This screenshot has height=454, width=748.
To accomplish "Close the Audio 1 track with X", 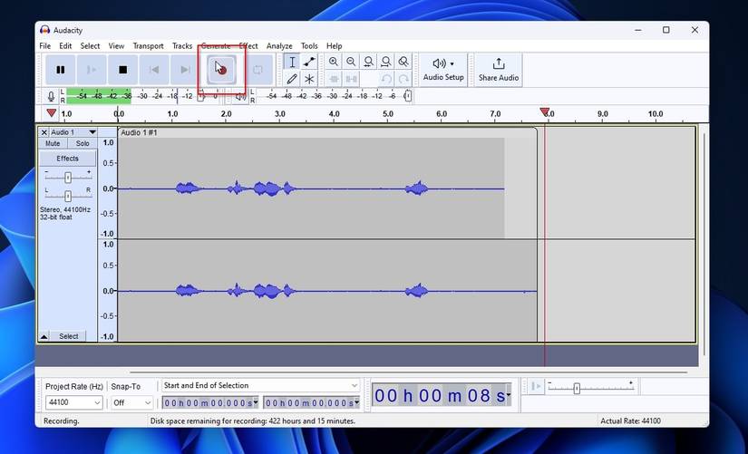I will [x=44, y=132].
